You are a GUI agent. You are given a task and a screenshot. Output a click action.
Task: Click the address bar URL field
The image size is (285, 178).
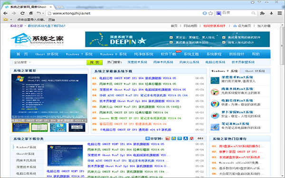pyautogui.click(x=125, y=13)
